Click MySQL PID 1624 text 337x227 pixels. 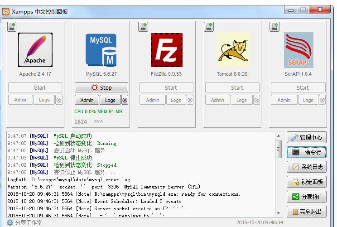pos(81,122)
